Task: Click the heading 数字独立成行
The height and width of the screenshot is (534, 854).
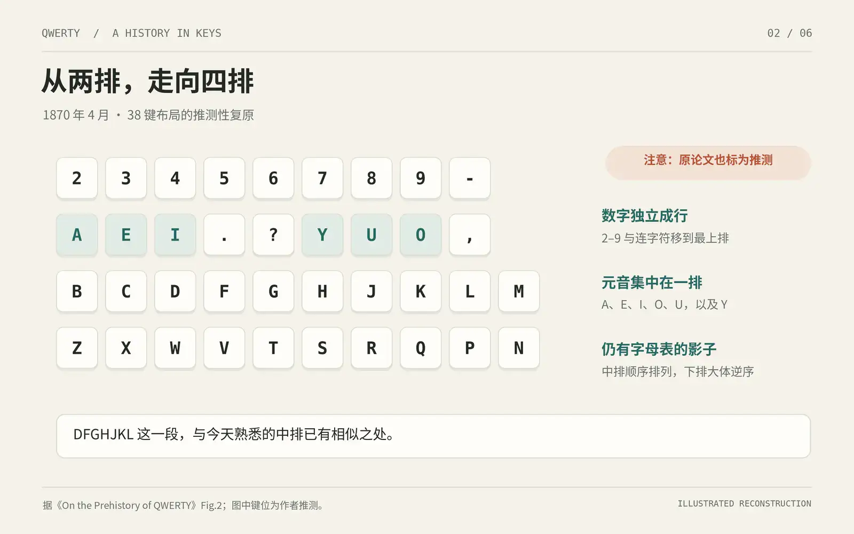Action: pyautogui.click(x=644, y=216)
